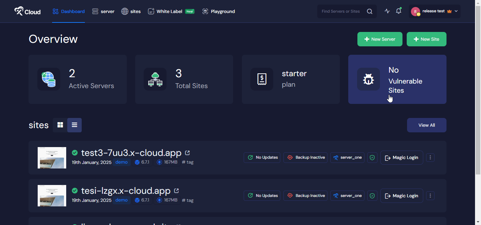481x225 pixels.
Task: Open external link for tesi-lzgx.x-cloud.app
Action: pos(176,191)
